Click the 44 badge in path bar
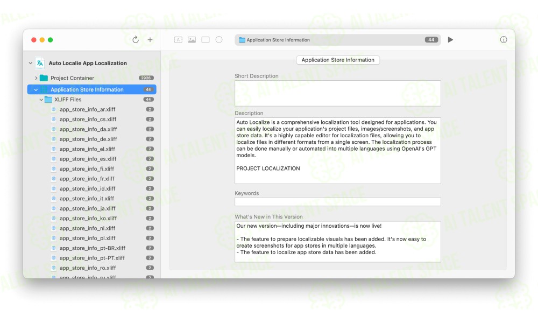The width and height of the screenshot is (538, 323). [431, 40]
